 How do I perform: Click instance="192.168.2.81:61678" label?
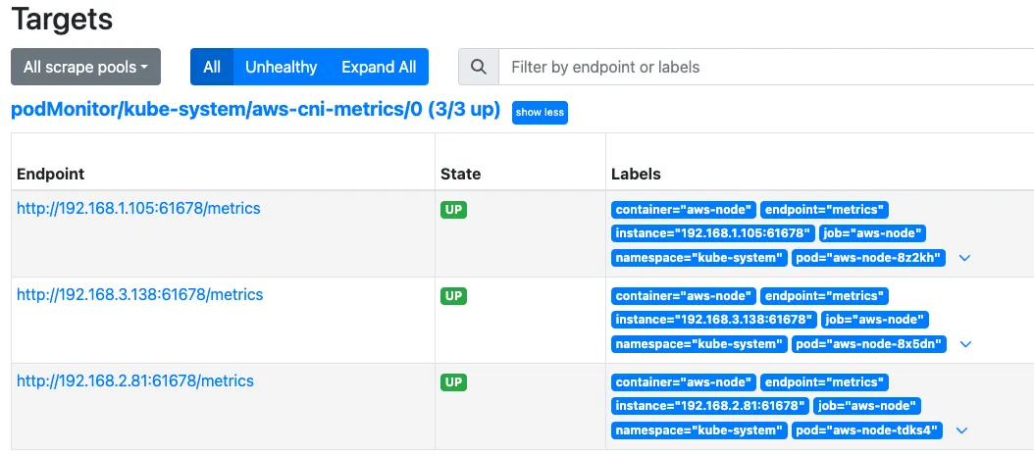coord(710,406)
